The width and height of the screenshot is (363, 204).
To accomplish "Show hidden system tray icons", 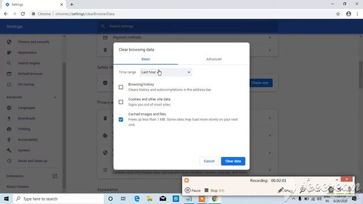I will [294, 199].
